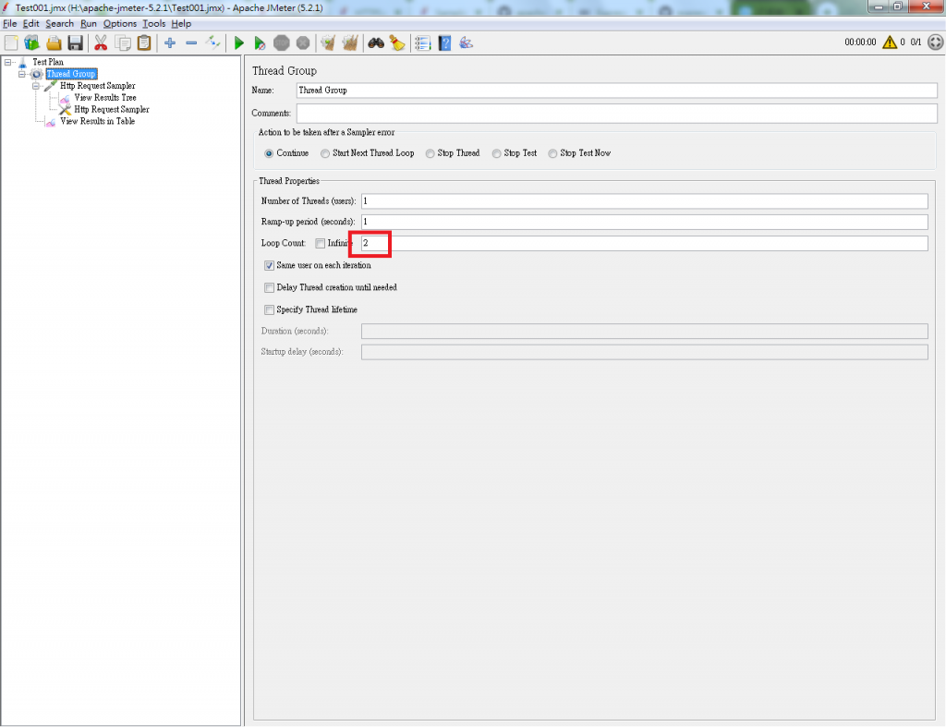
Task: Select View Results Tree listener
Action: pos(105,98)
